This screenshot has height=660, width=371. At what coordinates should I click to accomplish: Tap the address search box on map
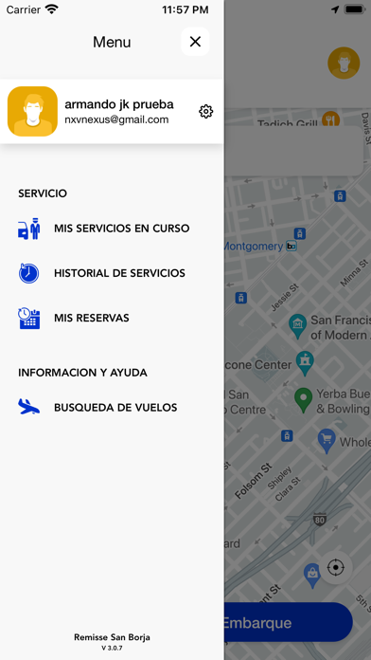(x=293, y=151)
